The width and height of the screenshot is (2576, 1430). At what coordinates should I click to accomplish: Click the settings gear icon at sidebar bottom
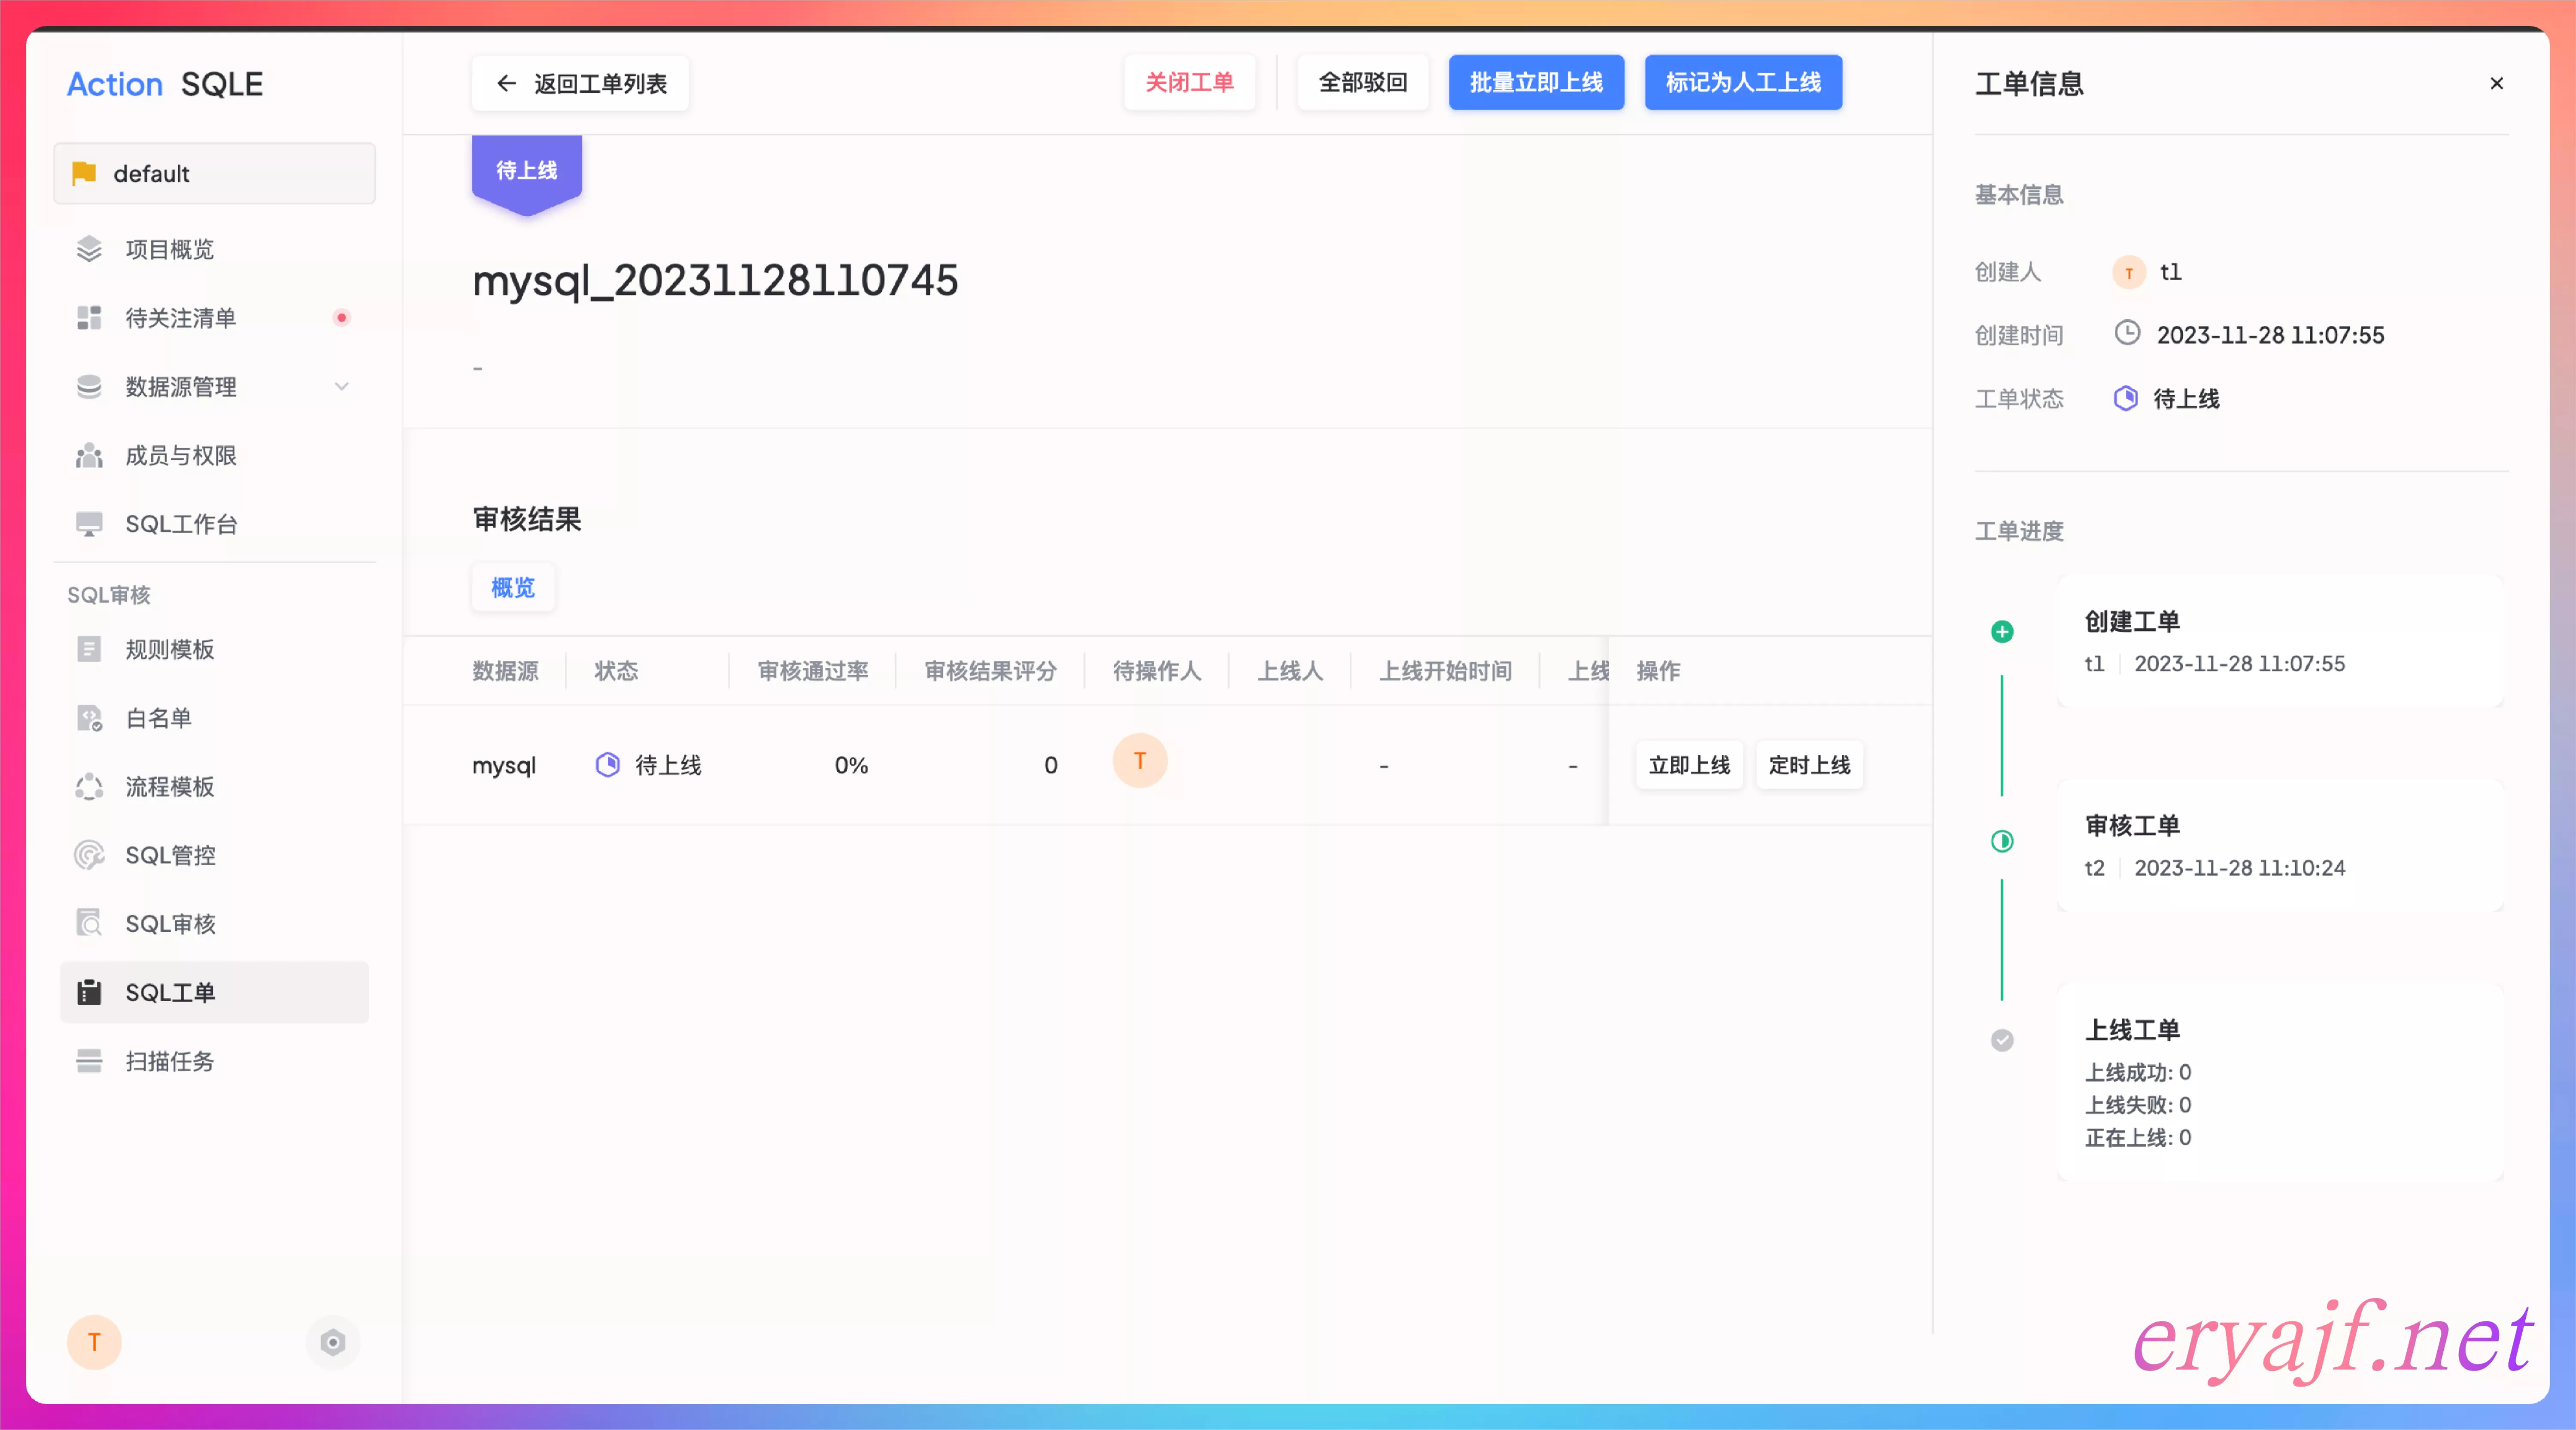[x=333, y=1342]
